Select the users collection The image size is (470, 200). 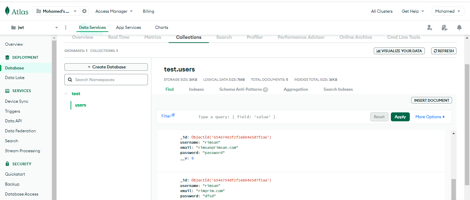point(81,105)
